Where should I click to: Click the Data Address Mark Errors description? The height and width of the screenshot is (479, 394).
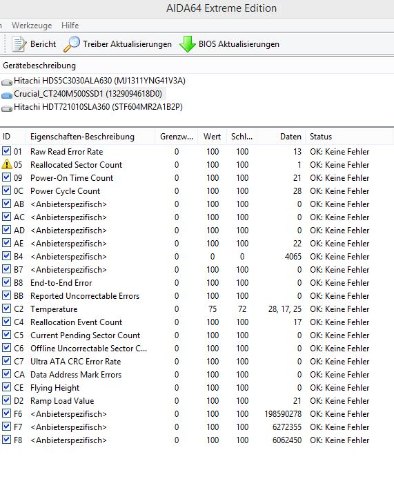[x=76, y=375]
